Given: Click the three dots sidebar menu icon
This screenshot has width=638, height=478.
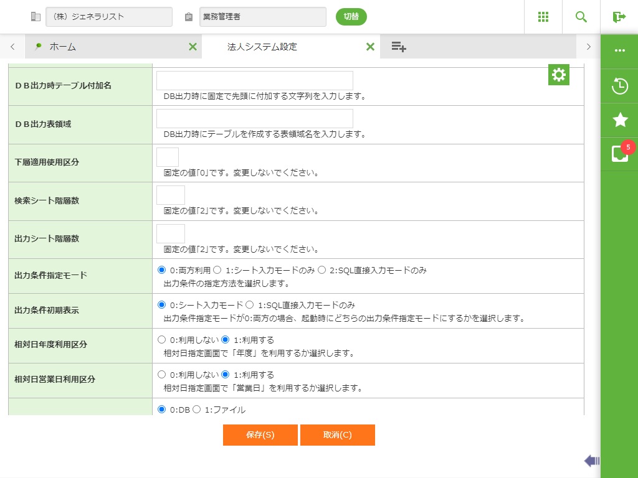Looking at the screenshot, I should [x=619, y=51].
